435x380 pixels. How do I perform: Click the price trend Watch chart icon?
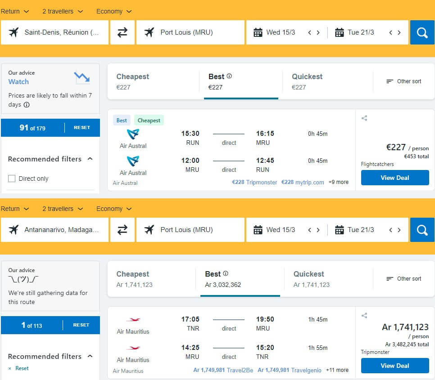click(82, 77)
